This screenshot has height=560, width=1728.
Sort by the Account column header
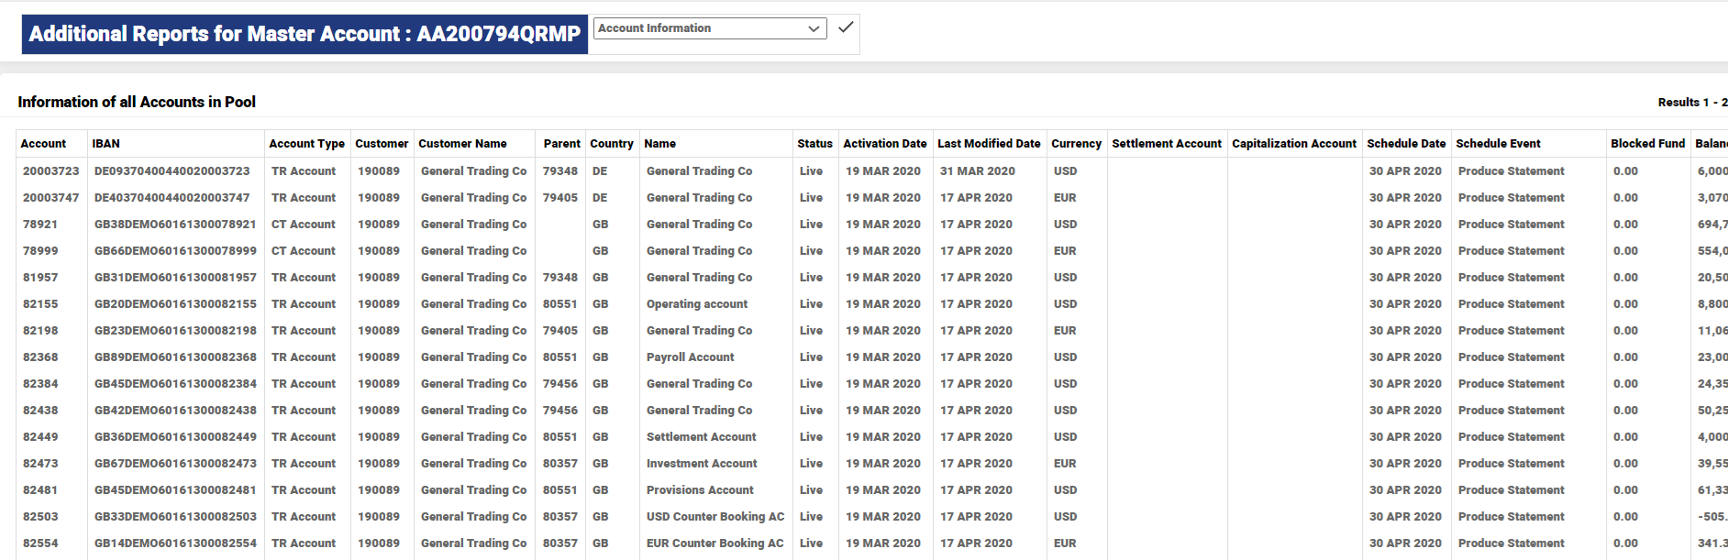click(x=43, y=144)
